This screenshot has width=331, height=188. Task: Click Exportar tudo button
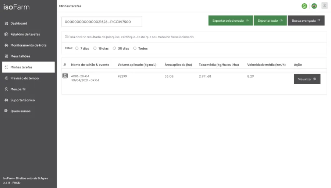[270, 21]
